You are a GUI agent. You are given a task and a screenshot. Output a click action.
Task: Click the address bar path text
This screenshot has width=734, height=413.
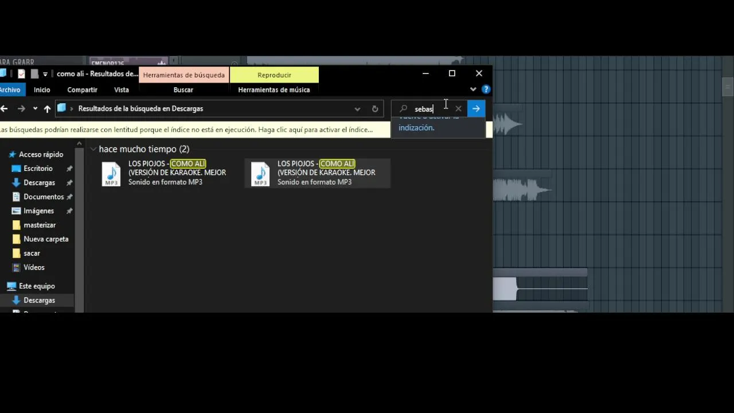(140, 108)
